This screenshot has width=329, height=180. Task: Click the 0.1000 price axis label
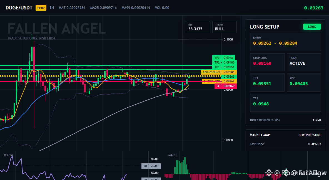228,39
